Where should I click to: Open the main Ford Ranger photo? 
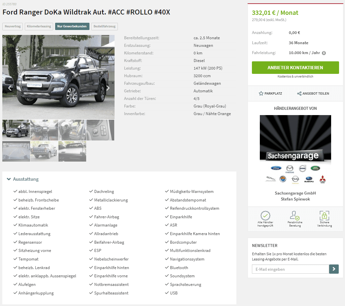(58, 77)
